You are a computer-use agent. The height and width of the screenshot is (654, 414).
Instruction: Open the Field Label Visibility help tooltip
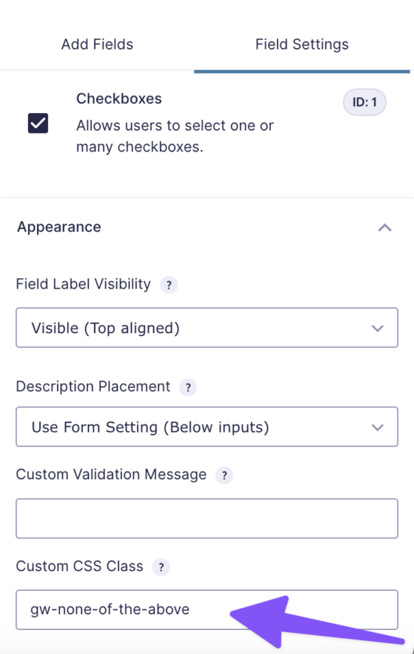pyautogui.click(x=169, y=286)
